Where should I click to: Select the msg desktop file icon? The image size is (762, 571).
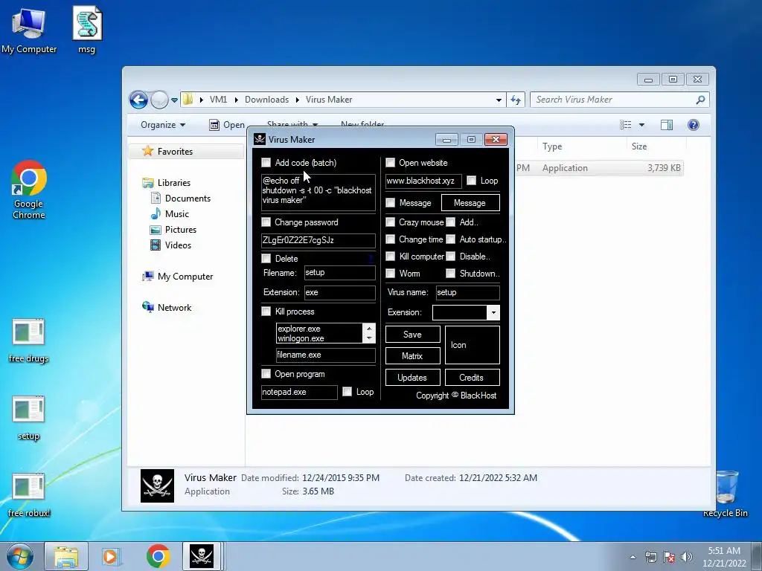(x=87, y=30)
